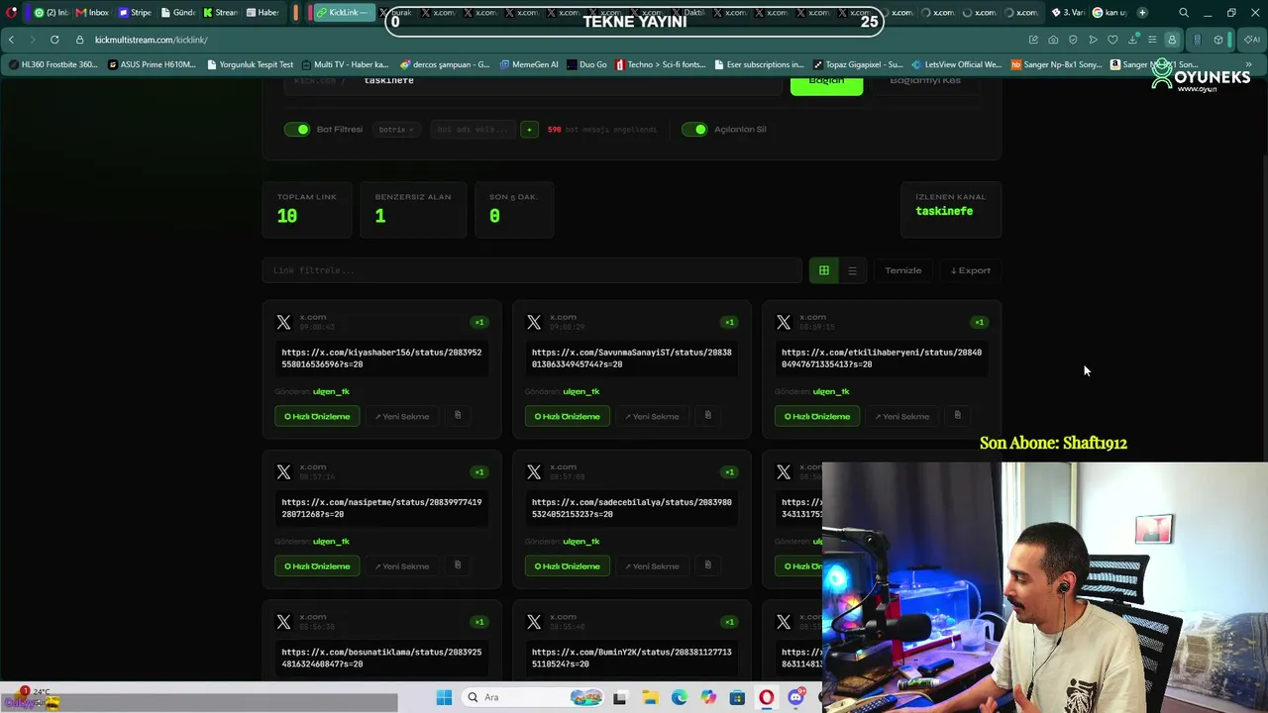This screenshot has width=1268, height=713.
Task: Open nasipetme link with Yeni Sekme
Action: point(402,566)
